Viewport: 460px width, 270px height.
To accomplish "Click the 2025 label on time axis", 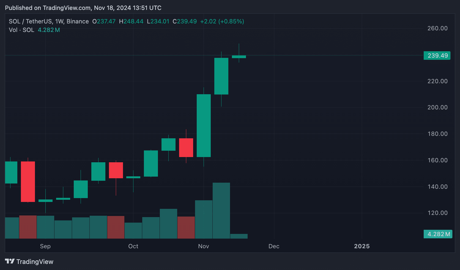I will (362, 246).
